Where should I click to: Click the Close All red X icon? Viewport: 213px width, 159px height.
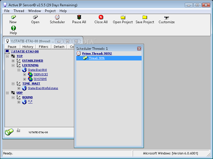point(101,17)
